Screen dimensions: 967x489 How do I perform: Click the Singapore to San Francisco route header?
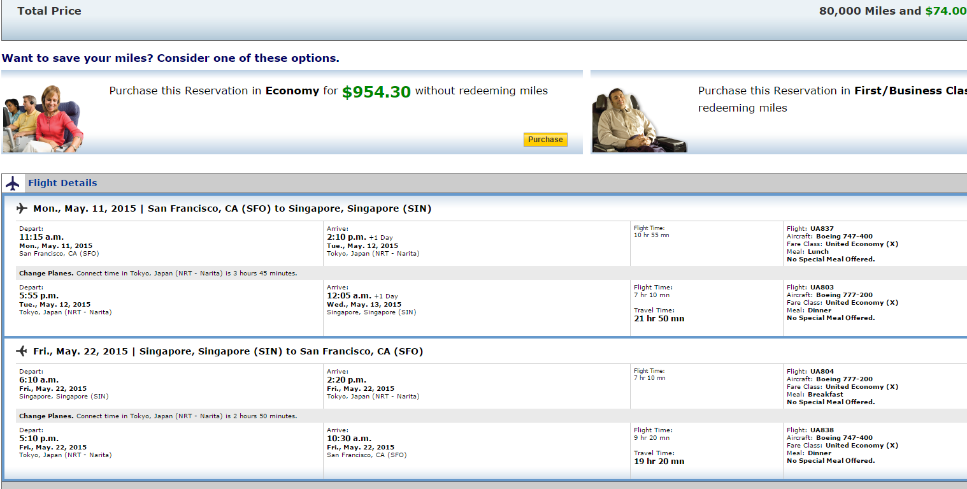click(228, 351)
